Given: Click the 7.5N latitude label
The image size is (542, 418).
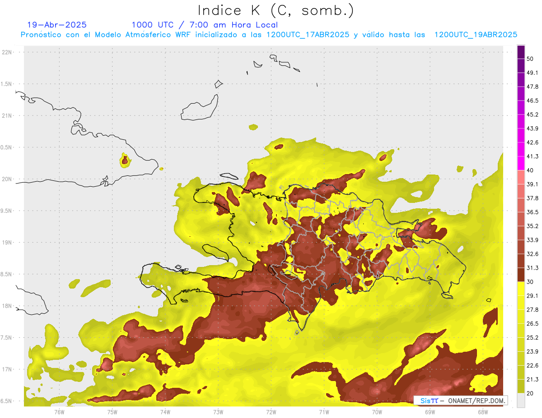Looking at the screenshot, I should coord(7,338).
